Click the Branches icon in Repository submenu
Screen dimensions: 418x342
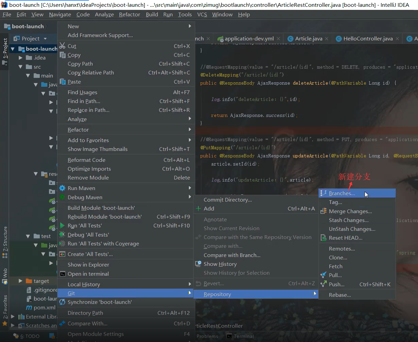323,193
